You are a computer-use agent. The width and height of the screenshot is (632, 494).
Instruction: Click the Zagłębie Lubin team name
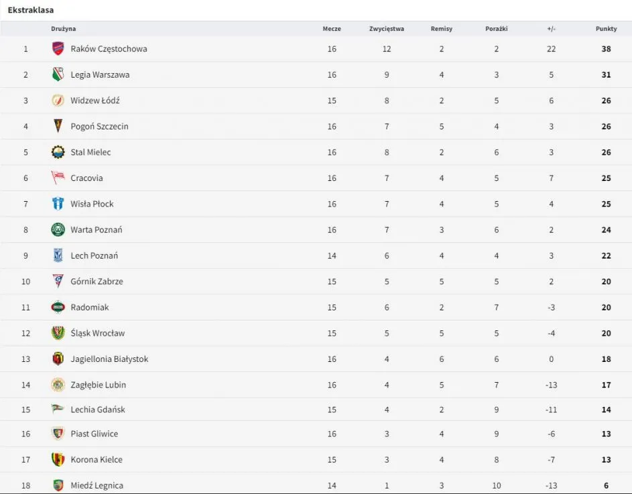click(99, 385)
